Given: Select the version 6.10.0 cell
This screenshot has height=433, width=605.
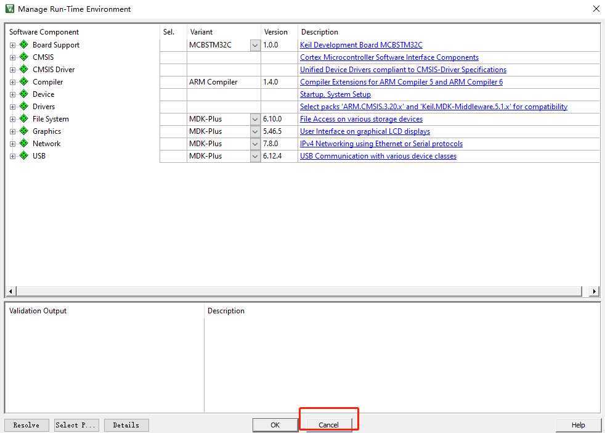Looking at the screenshot, I should pos(279,119).
